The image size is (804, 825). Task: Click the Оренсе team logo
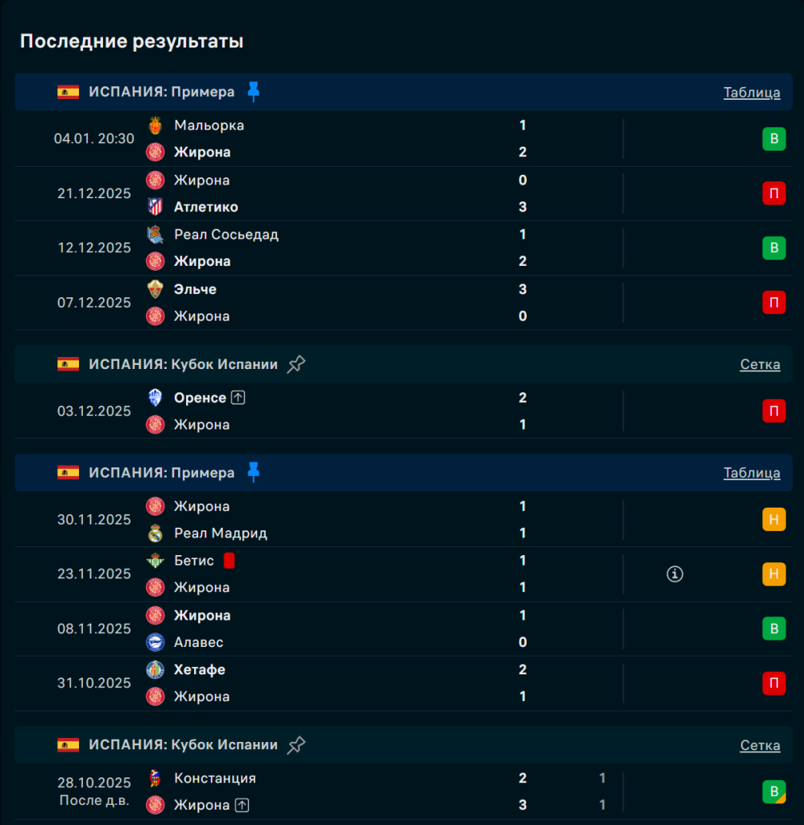pos(155,398)
